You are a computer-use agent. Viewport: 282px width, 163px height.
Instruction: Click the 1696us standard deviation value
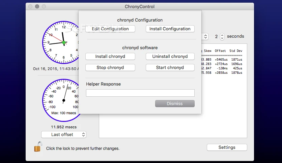237,64
